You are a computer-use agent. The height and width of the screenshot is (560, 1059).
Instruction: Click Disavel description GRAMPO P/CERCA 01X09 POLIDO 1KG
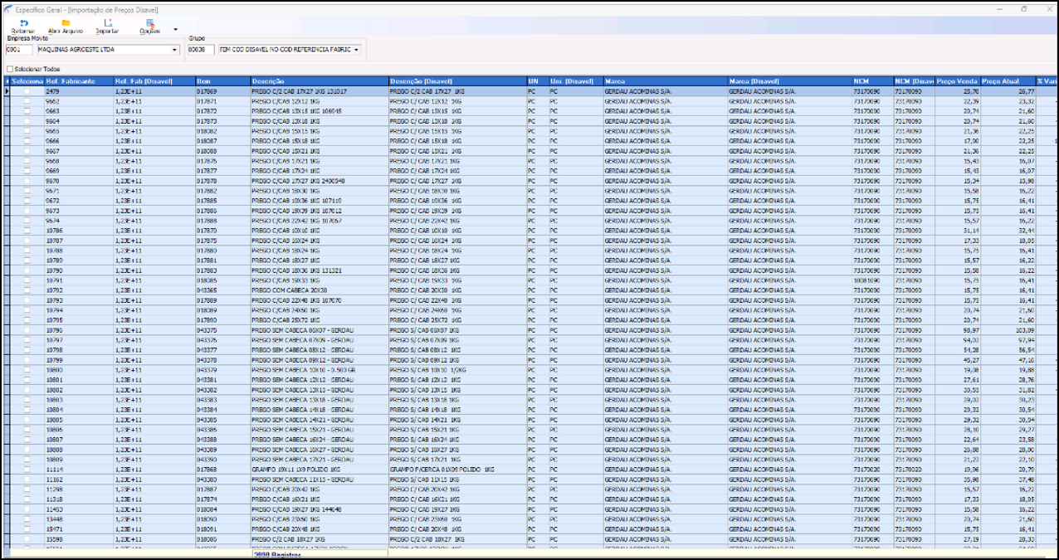click(x=457, y=470)
